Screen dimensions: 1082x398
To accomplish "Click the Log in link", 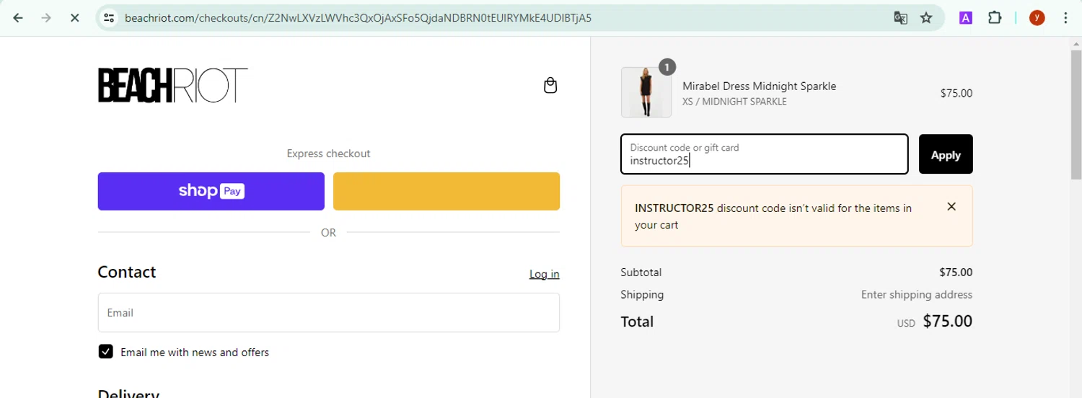I will (544, 274).
